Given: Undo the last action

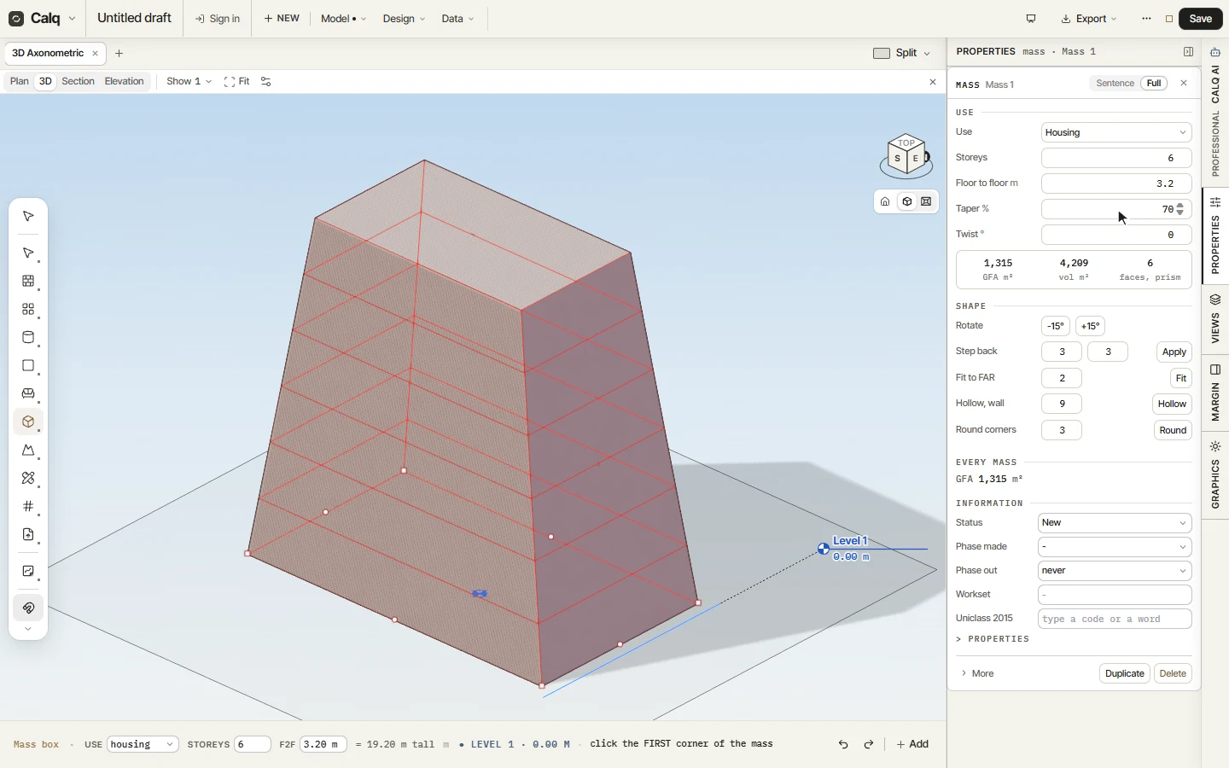Looking at the screenshot, I should click(x=843, y=745).
